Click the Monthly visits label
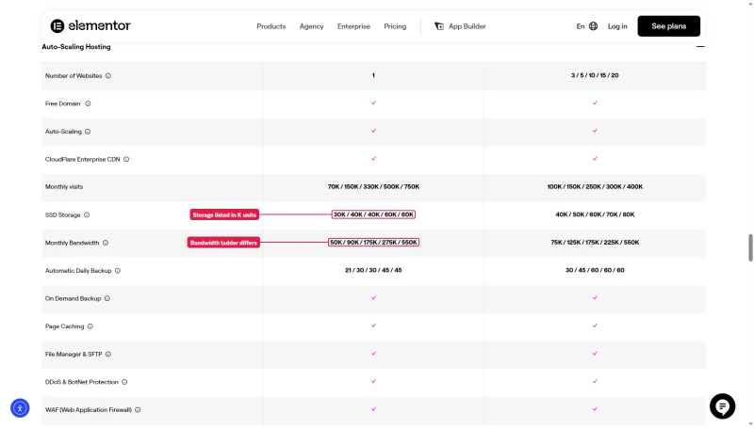 (64, 186)
